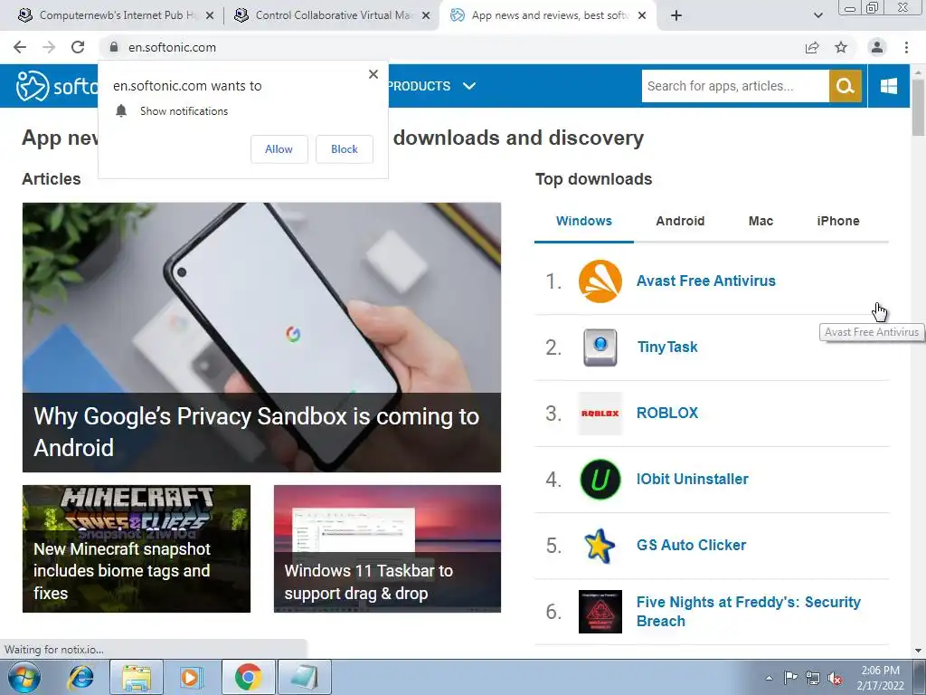
Task: Expand the PRODUCTS dropdown menu
Action: [x=431, y=86]
